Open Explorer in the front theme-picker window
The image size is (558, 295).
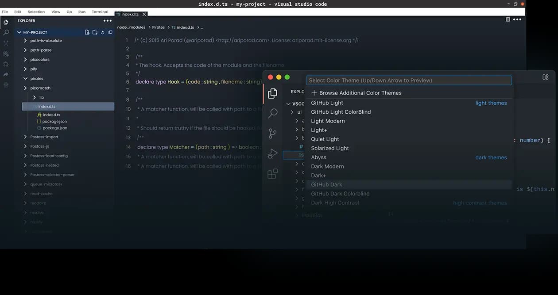coord(273,93)
